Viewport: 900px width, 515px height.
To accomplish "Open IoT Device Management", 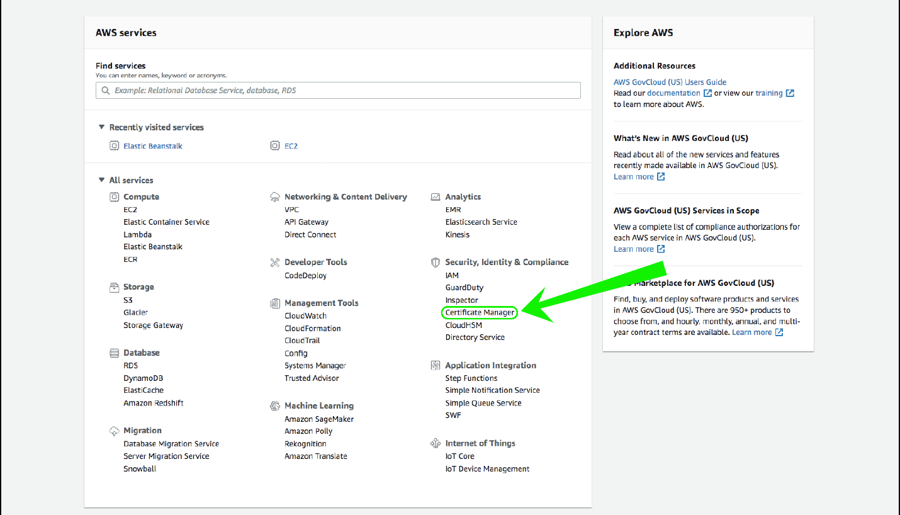I will point(488,469).
